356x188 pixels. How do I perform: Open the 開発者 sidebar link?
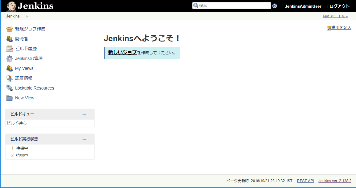[22, 39]
